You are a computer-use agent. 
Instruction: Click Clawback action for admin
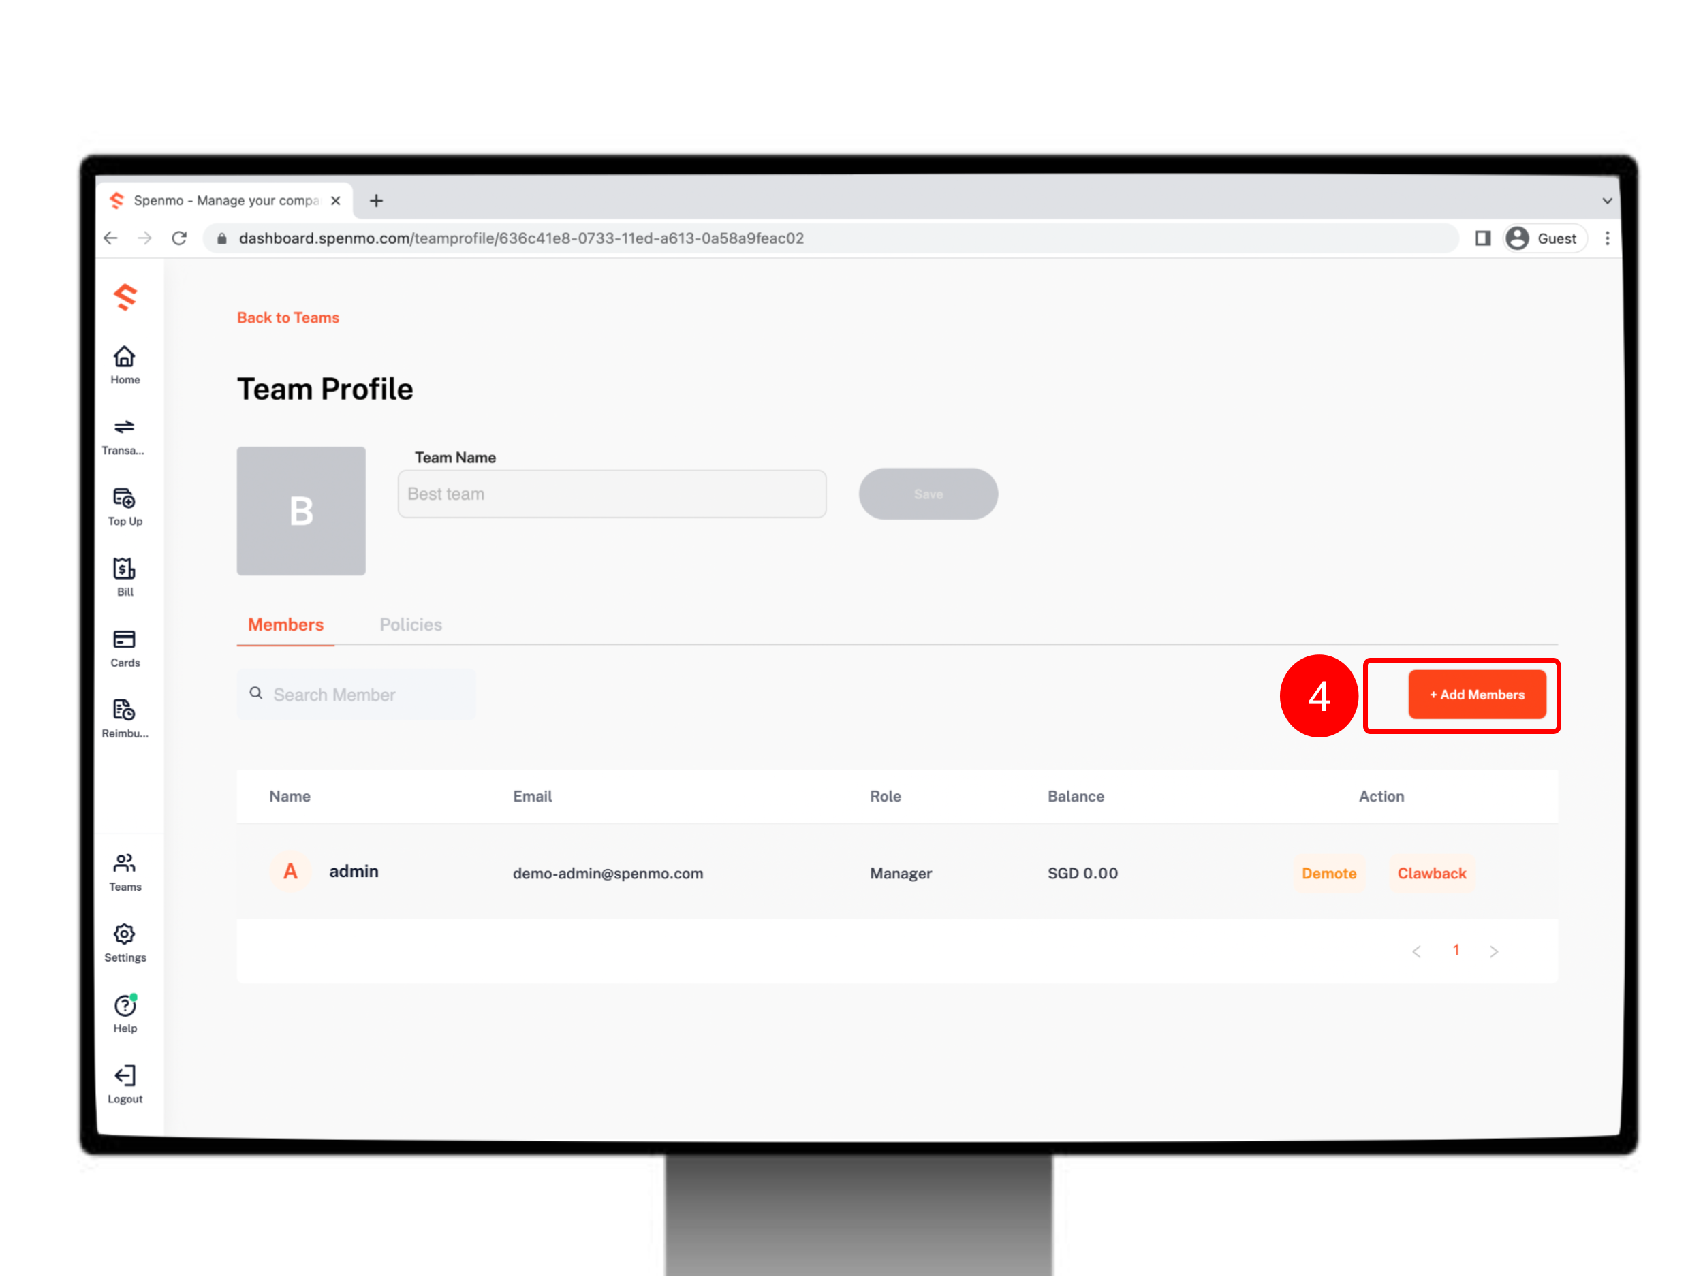pos(1432,872)
